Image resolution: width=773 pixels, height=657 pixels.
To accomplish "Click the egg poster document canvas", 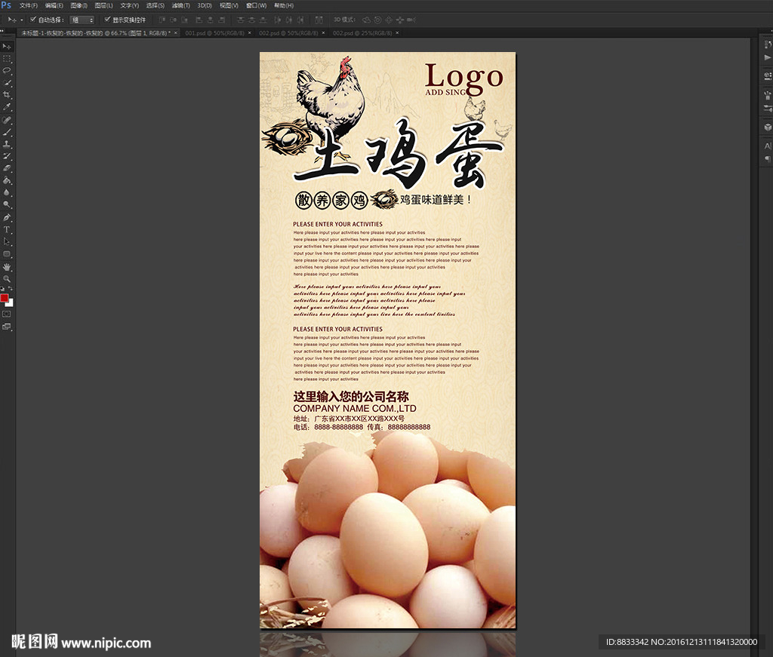I will coord(387,340).
